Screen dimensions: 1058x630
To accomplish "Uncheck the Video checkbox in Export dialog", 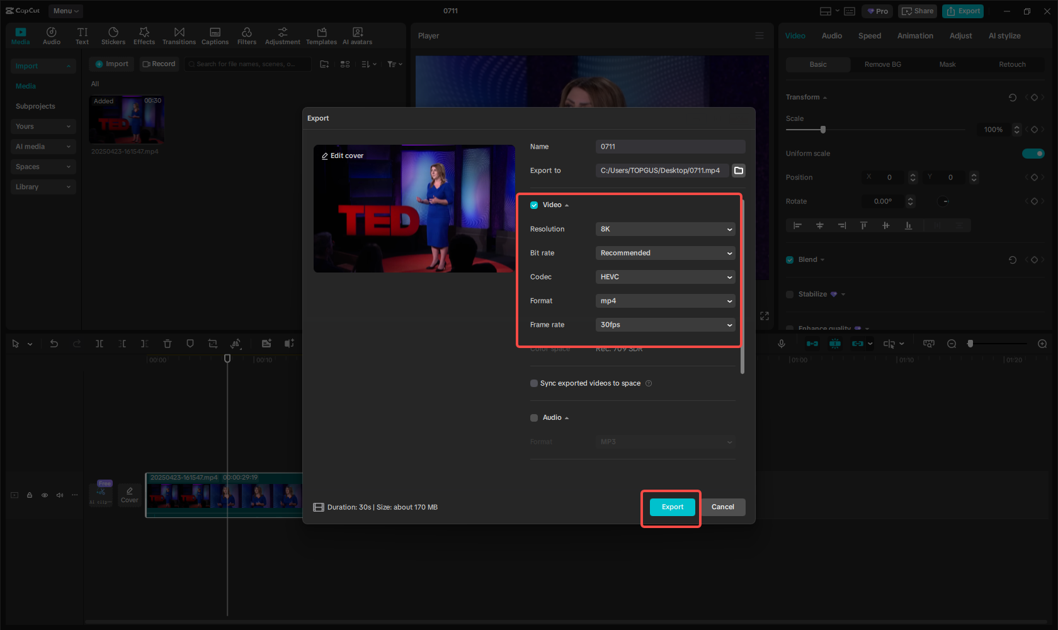I will pyautogui.click(x=533, y=205).
